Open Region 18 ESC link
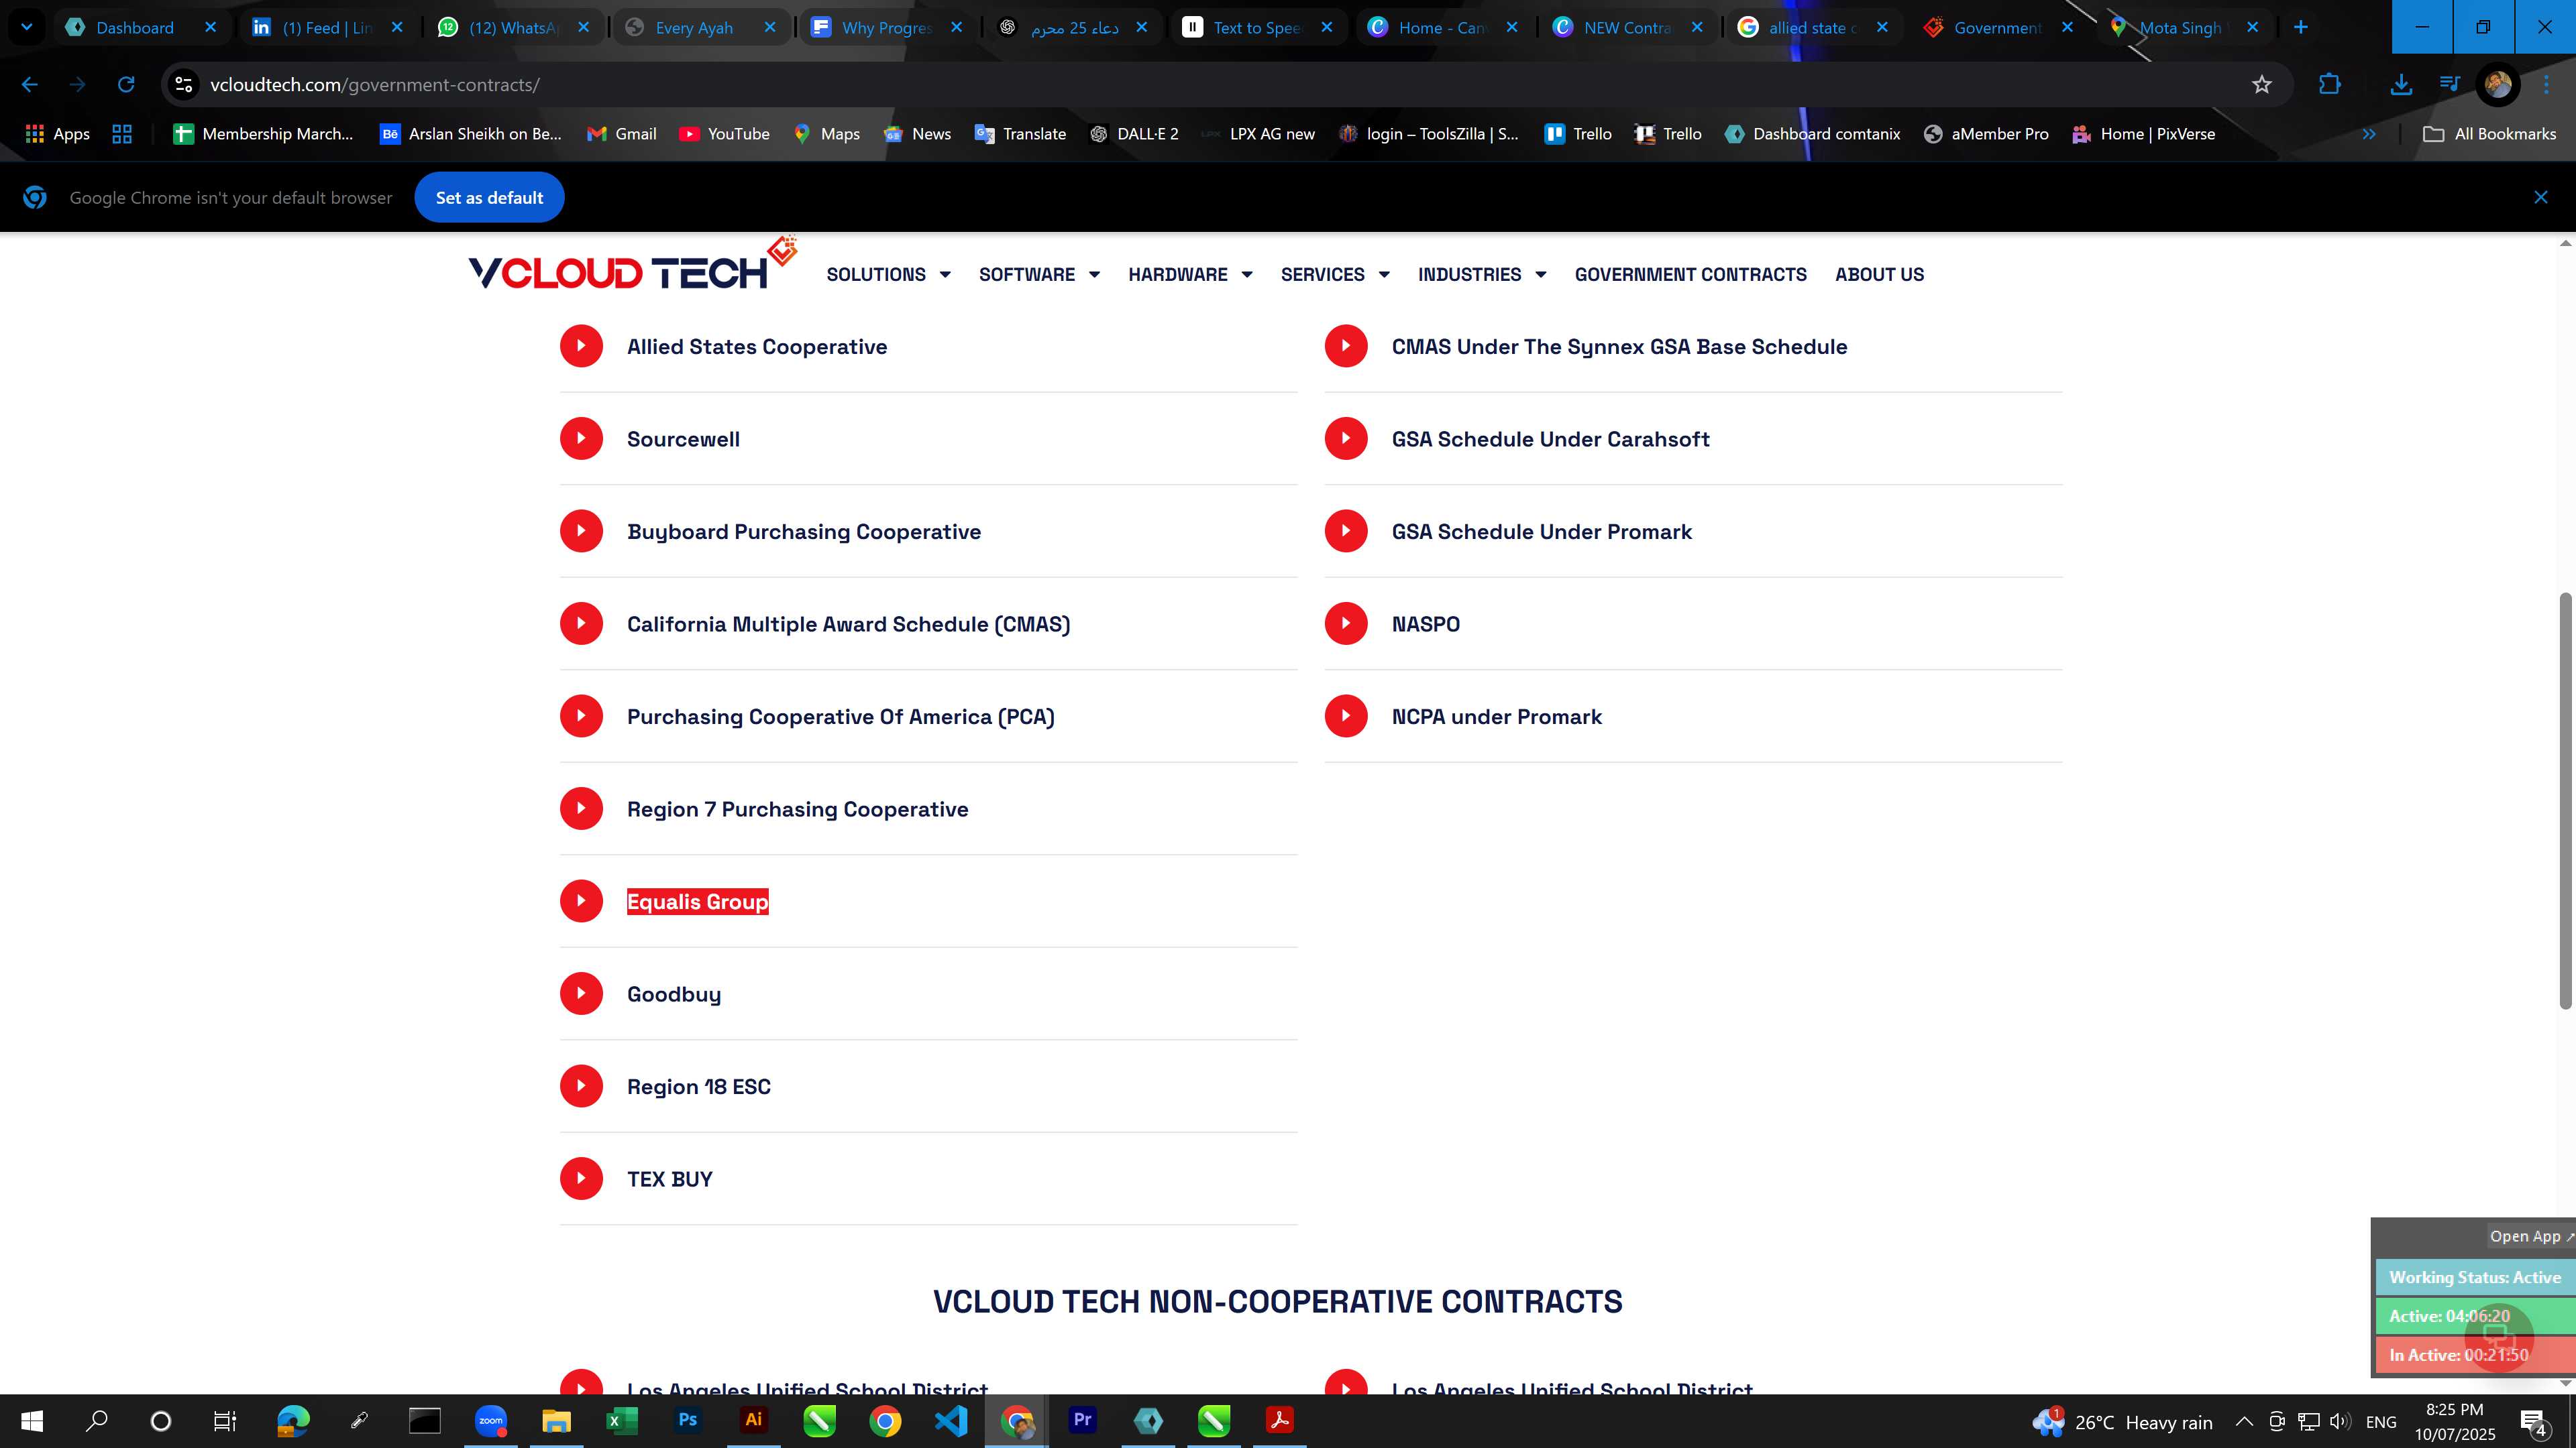Viewport: 2576px width, 1448px height. 699,1087
